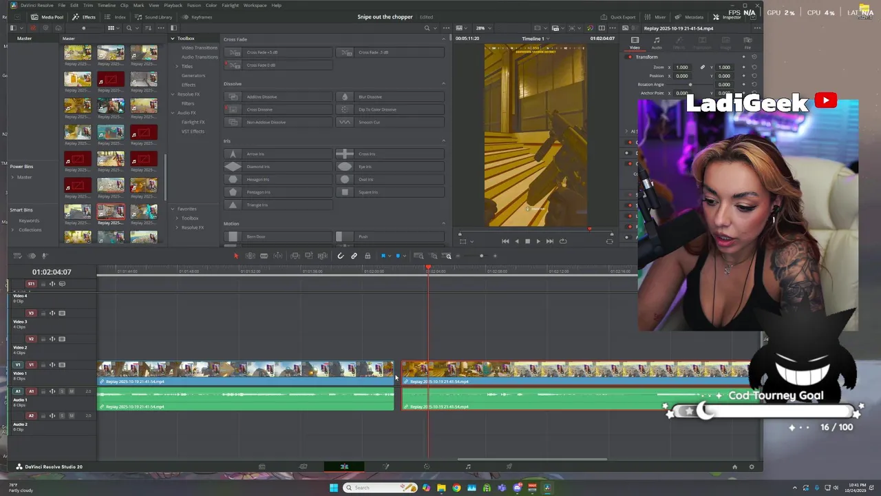Pick the Smooth Cut transition

coord(390,123)
